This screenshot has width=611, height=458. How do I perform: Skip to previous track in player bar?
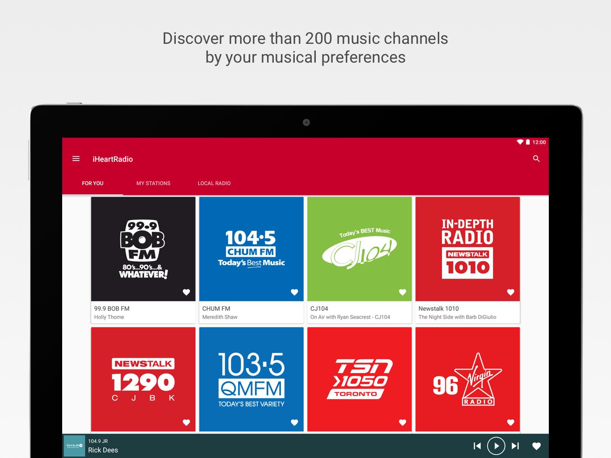tap(477, 446)
